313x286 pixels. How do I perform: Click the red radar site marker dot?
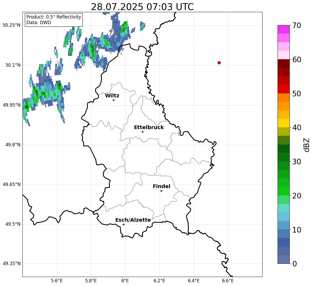pos(219,63)
